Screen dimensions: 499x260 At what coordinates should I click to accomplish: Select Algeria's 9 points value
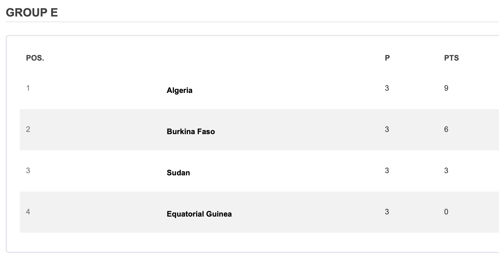point(446,88)
